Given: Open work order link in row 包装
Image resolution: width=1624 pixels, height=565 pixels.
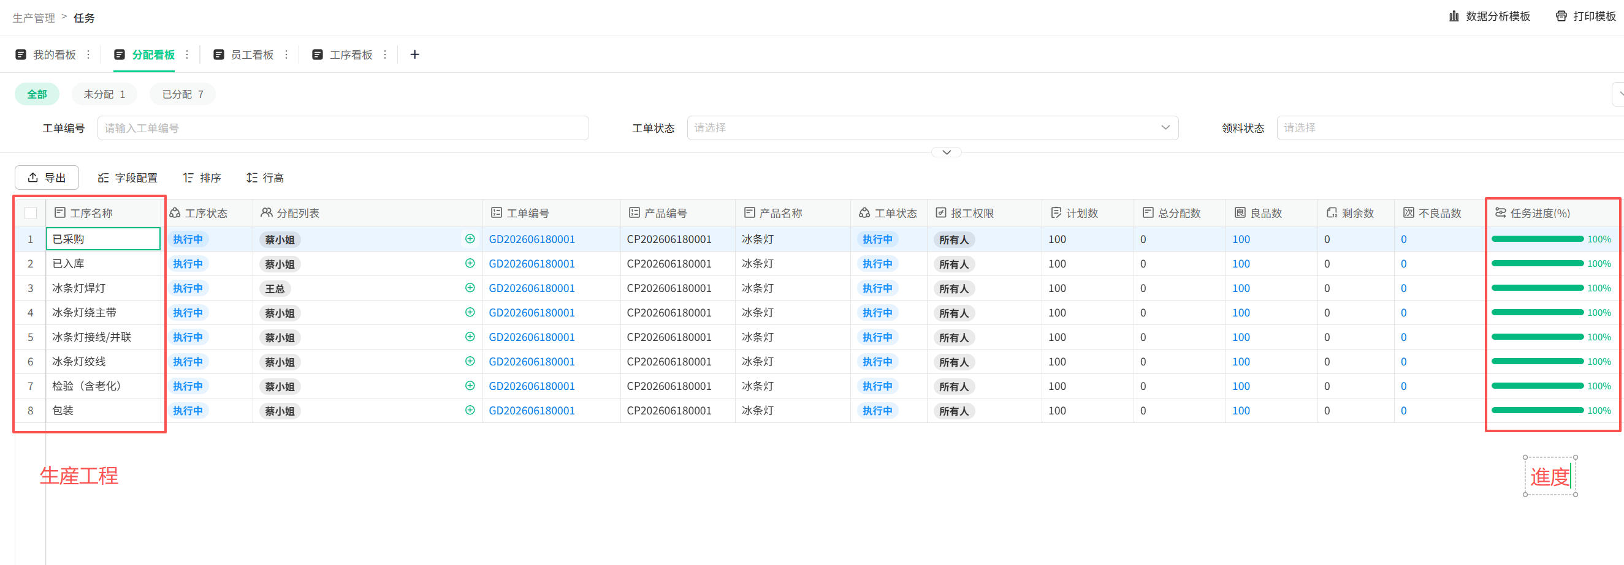Looking at the screenshot, I should (x=532, y=411).
